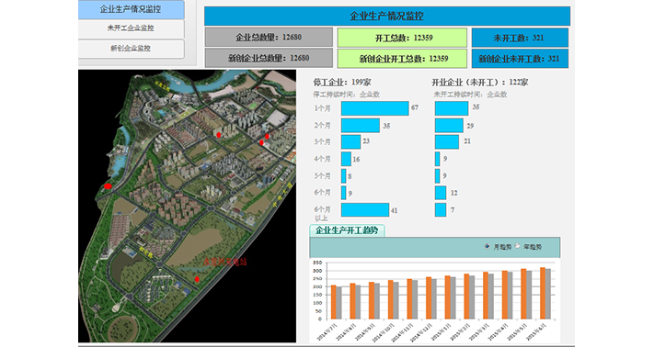This screenshot has height=347, width=654.
Task: Select the 月趋势 radio button
Action: 488,246
